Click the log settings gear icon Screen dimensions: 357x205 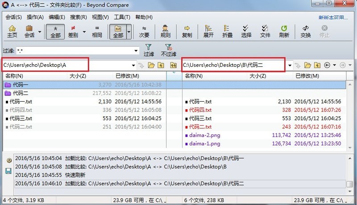[x=9, y=160]
